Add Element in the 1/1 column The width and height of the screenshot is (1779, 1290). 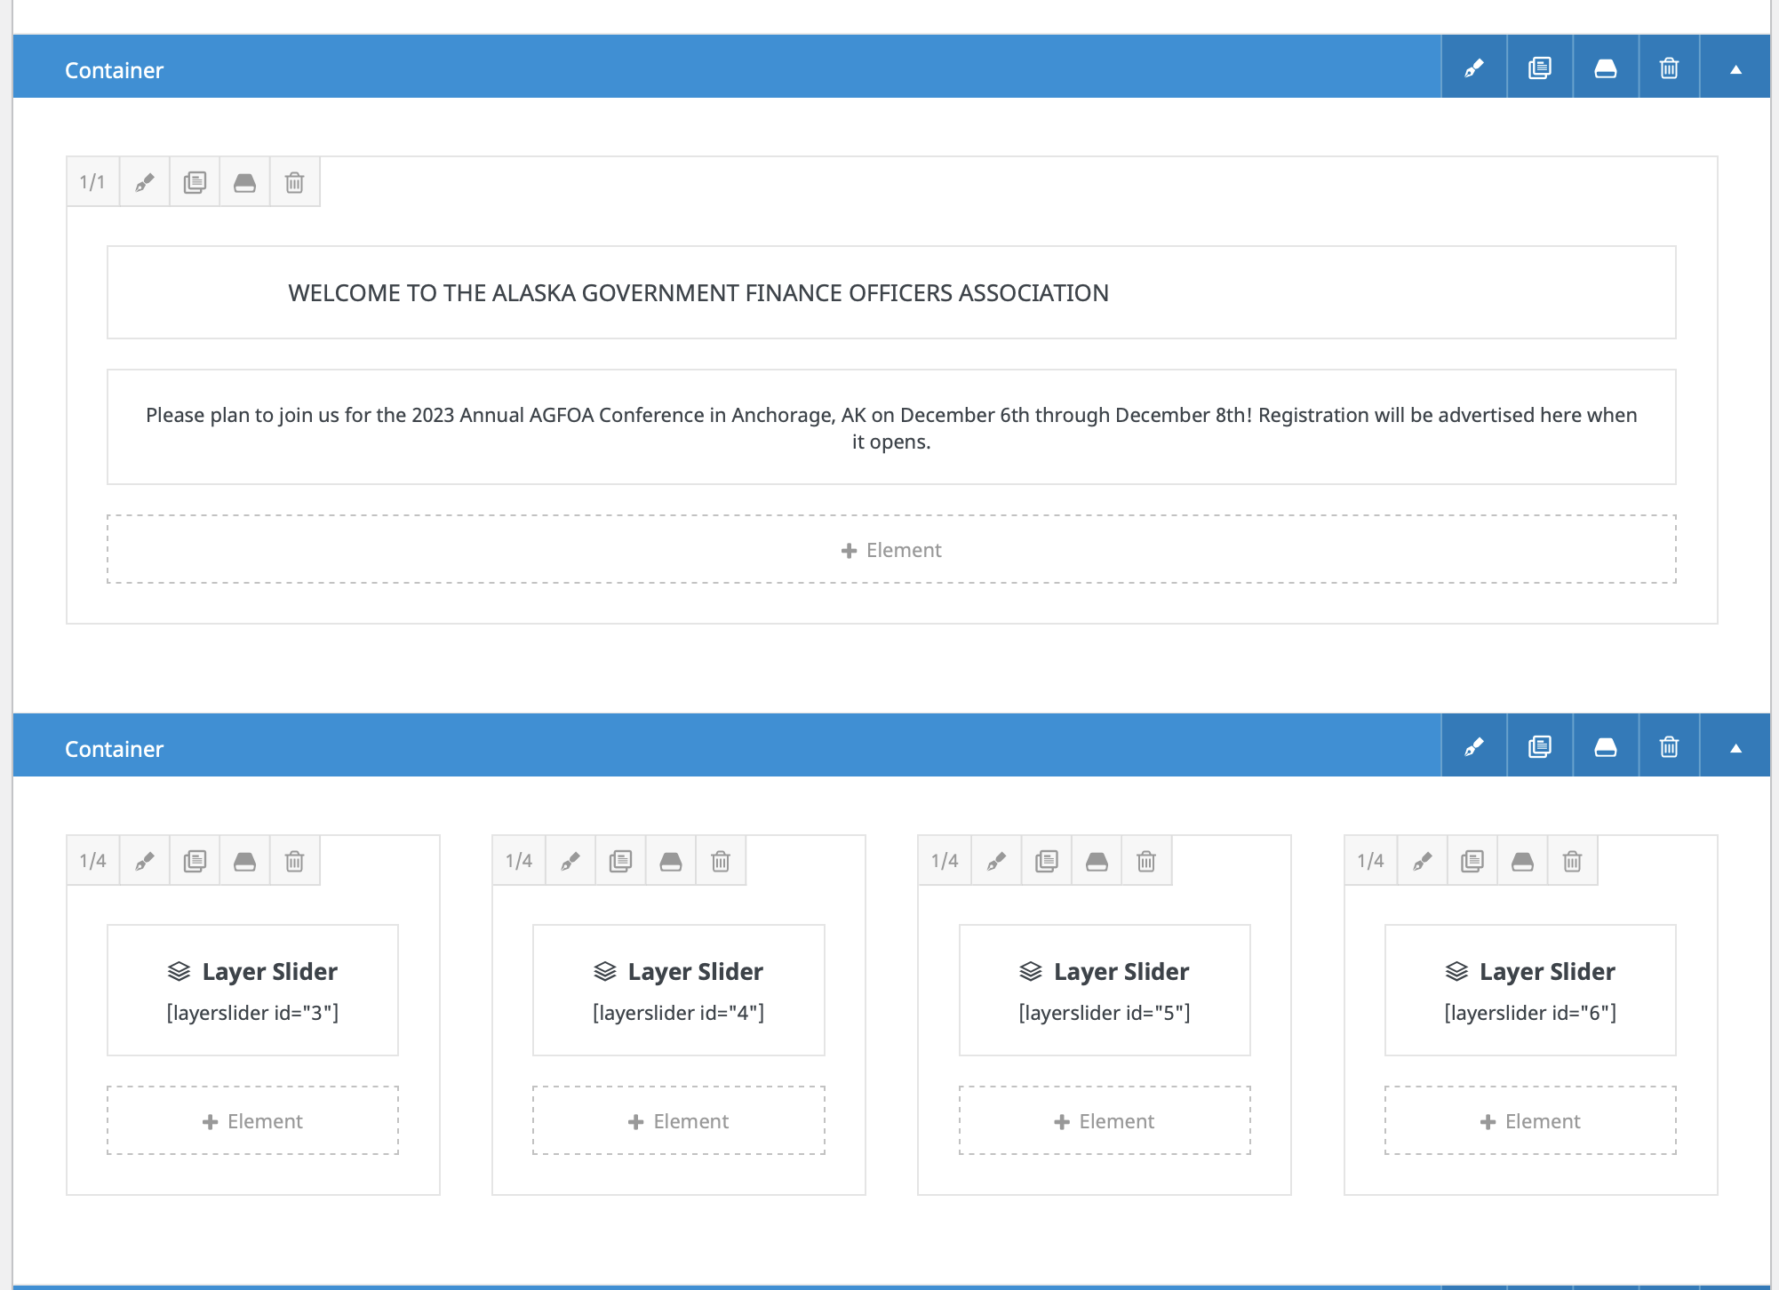tap(891, 550)
